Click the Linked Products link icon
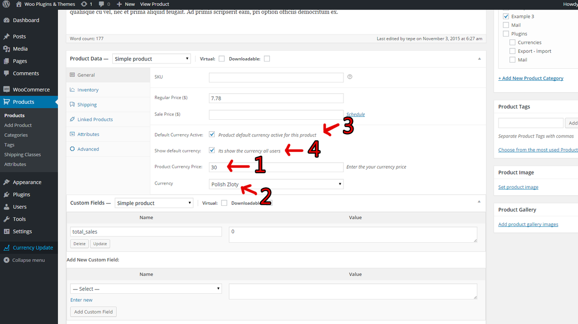The height and width of the screenshot is (324, 578). tap(72, 119)
